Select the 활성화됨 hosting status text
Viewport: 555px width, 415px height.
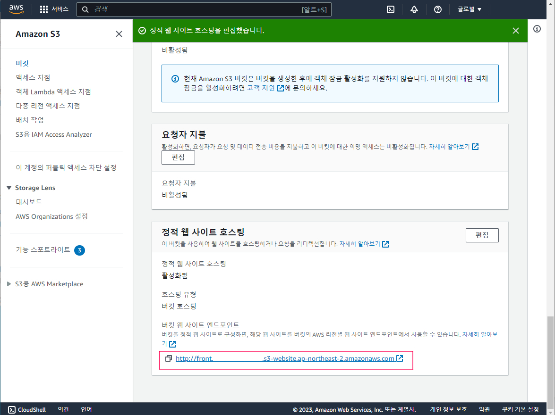(x=174, y=275)
